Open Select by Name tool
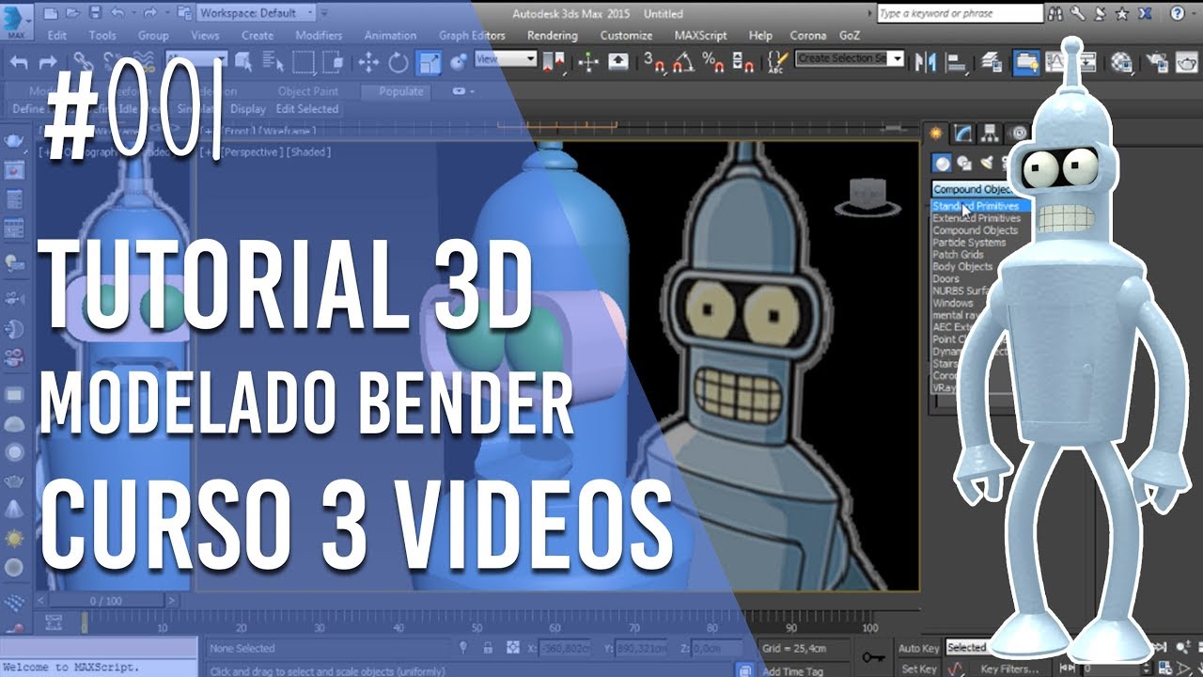Viewport: 1203px width, 677px height. click(x=273, y=62)
